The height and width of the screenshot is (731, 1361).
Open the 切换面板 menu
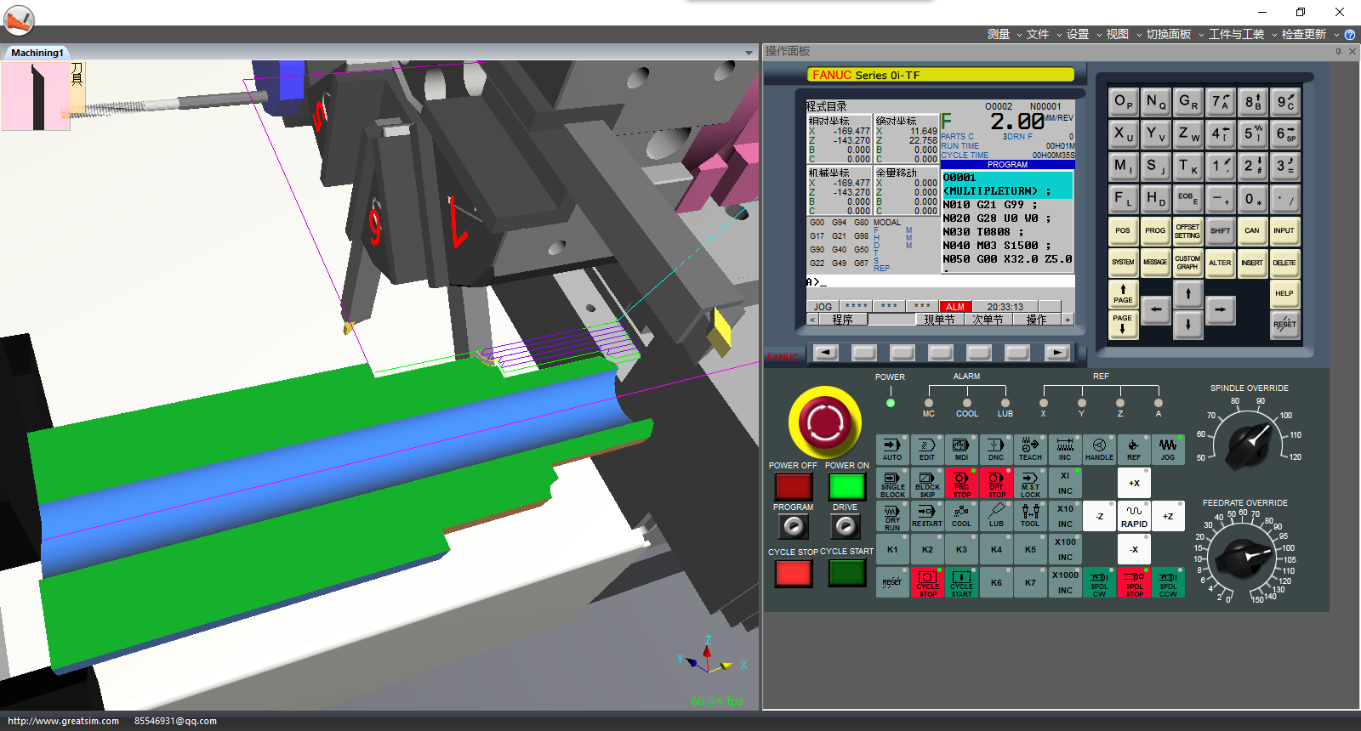[1175, 34]
